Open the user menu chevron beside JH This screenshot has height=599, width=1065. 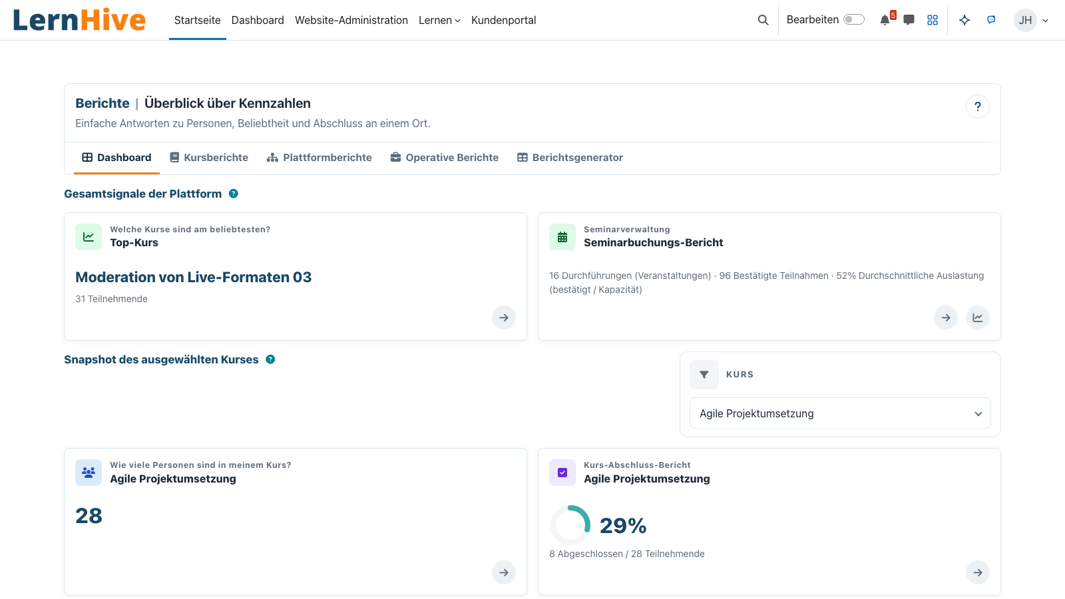1045,21
